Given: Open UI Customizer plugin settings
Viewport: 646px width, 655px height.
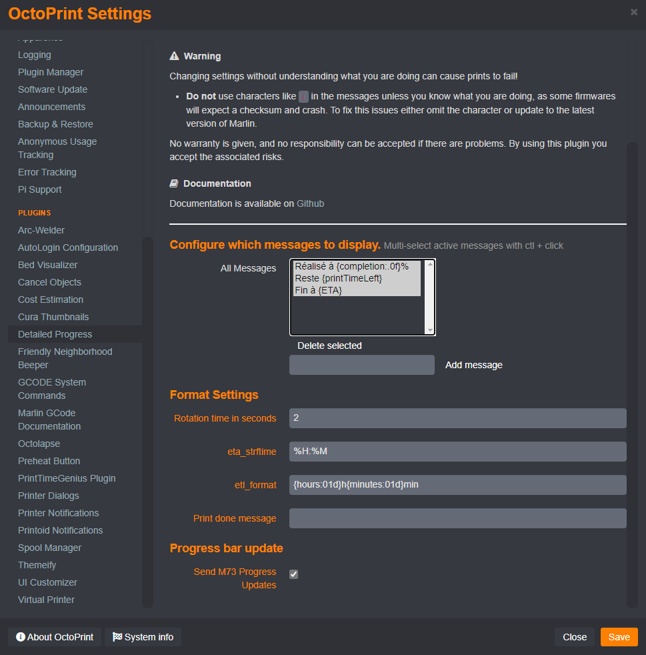Looking at the screenshot, I should [47, 582].
